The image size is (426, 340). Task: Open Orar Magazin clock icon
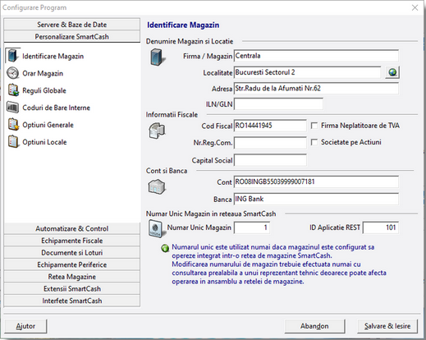[12, 73]
